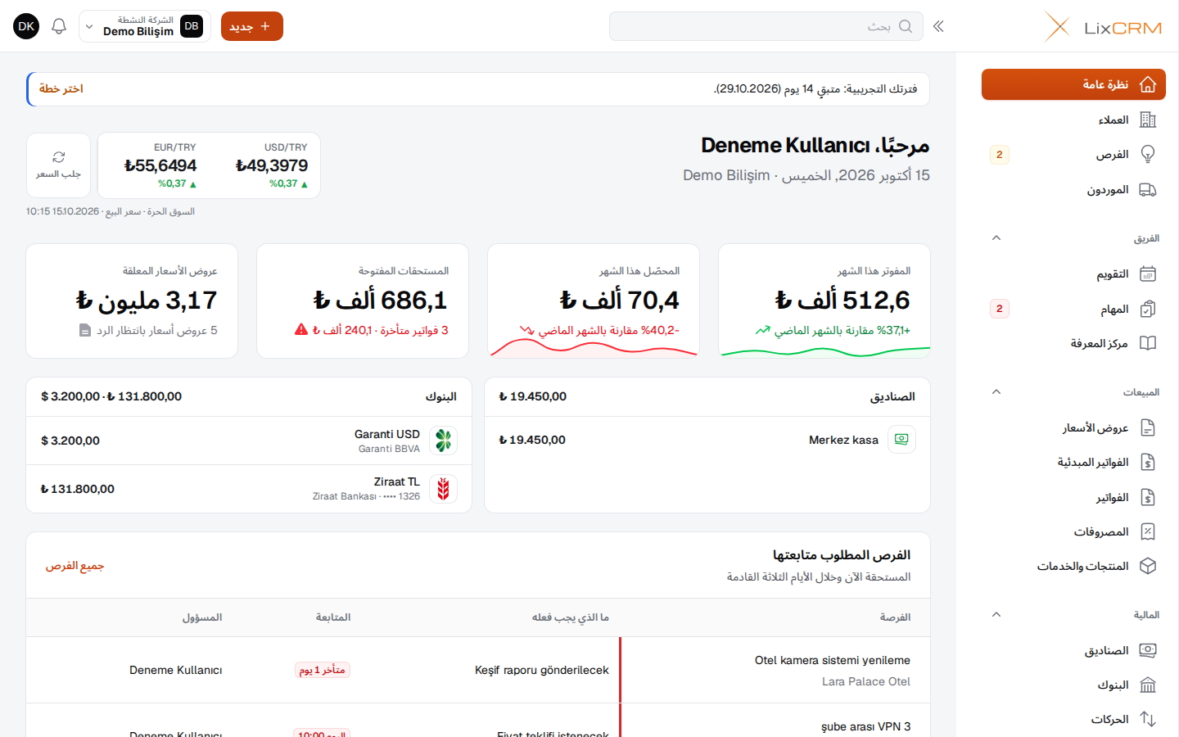Click the الصناديق cash icon in sidebar
Screen dimensions: 1179x737
click(1148, 650)
